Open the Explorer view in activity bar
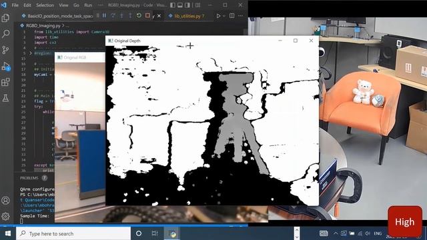 5,18
